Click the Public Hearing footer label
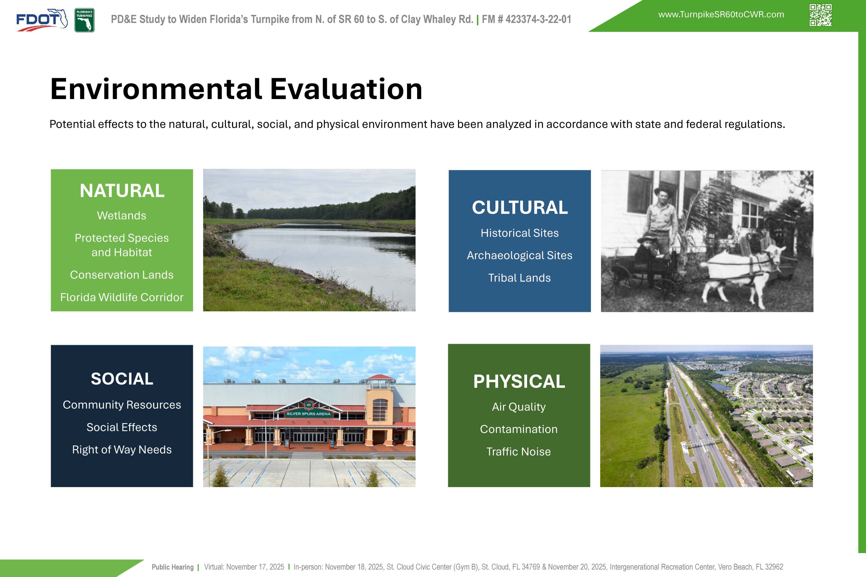The height and width of the screenshot is (577, 866). point(172,567)
